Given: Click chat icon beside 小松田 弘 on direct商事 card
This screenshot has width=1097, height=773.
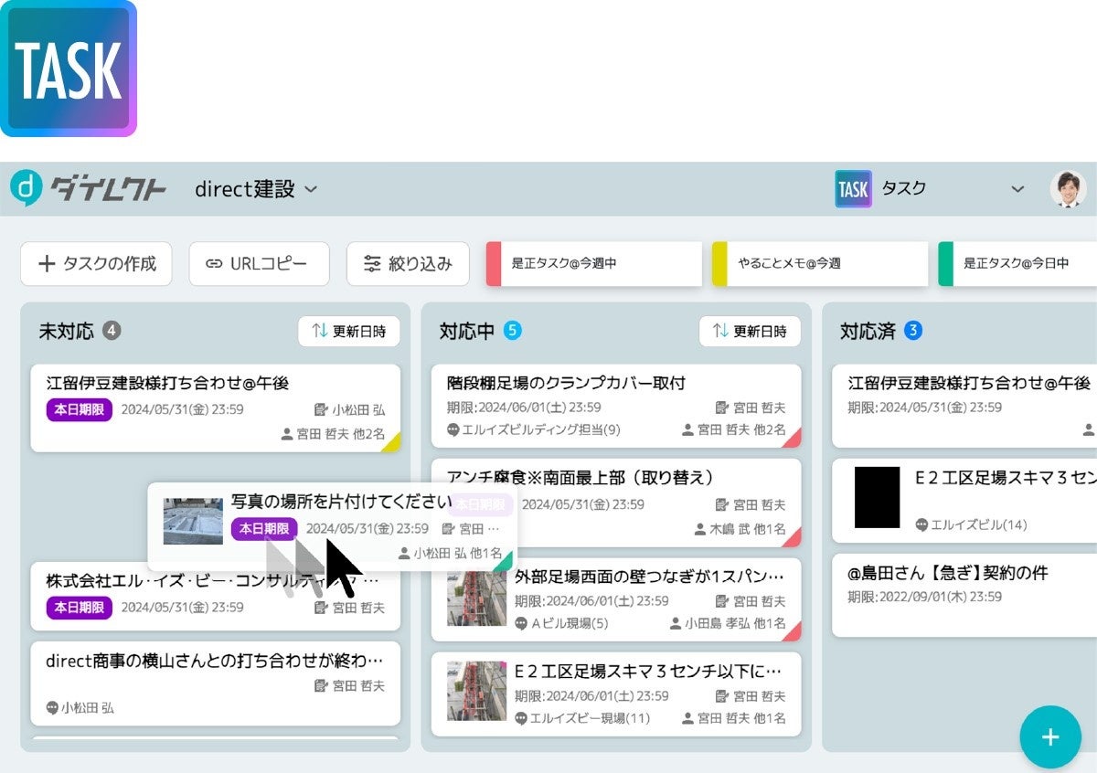Looking at the screenshot, I should coord(52,708).
